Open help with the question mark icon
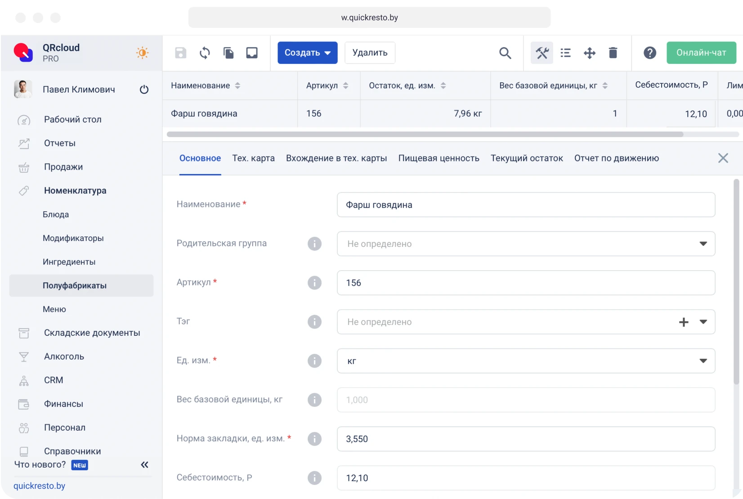 [x=650, y=53]
